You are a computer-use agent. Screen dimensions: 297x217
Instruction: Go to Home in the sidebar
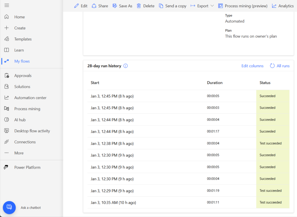click(x=19, y=17)
